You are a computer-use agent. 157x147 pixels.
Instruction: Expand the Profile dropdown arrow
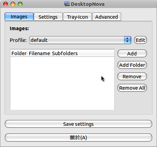[127, 40]
